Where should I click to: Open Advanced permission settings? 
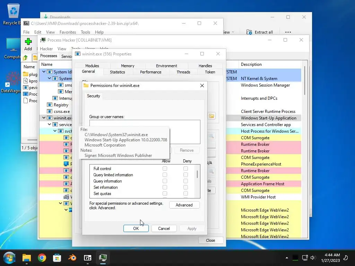(x=184, y=205)
